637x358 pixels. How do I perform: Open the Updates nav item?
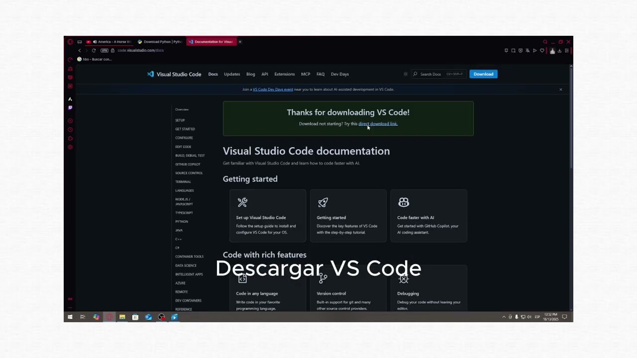tap(232, 74)
